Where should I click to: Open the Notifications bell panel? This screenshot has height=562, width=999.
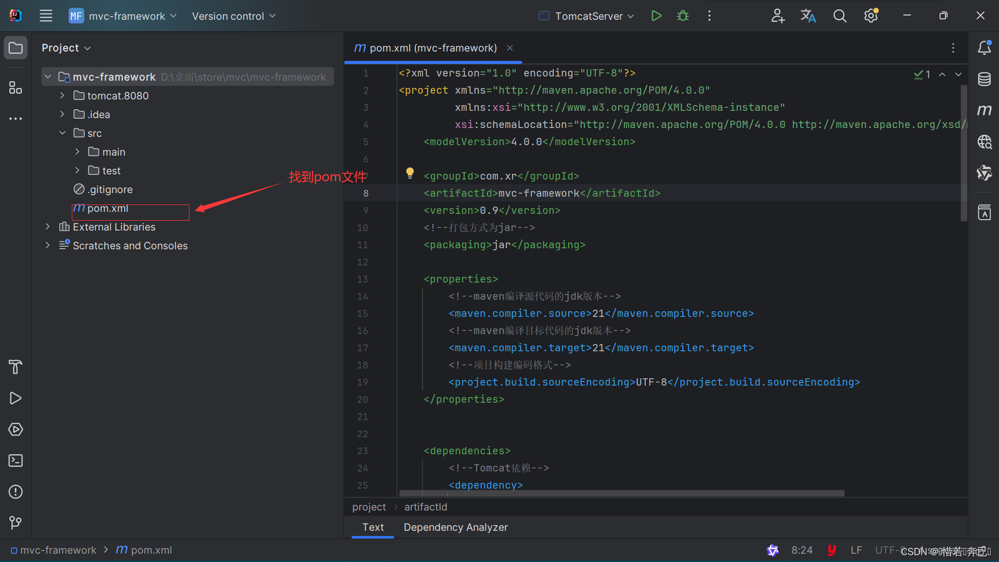click(984, 48)
